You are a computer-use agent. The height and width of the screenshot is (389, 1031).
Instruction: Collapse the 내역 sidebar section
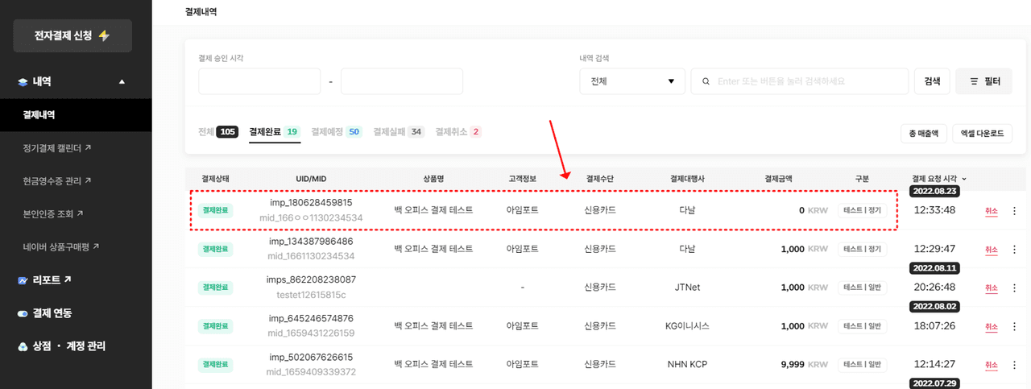coord(122,81)
